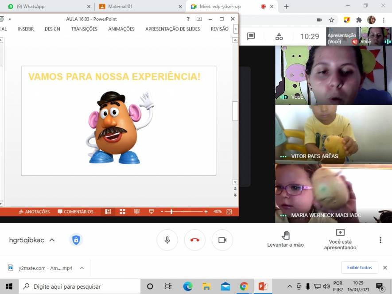Mute the microphone in Meet

[167, 240]
